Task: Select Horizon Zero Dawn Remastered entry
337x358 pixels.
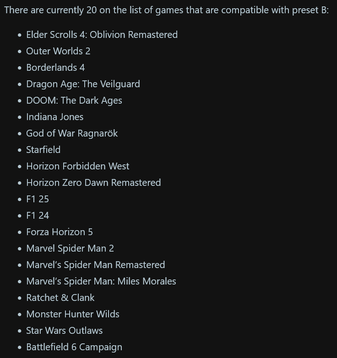Action: pos(93,183)
